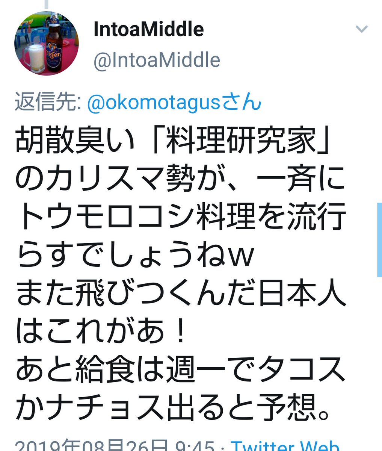Screen dimensions: 382x451
Task: Click the Twitter Web source link
Action: point(285,446)
